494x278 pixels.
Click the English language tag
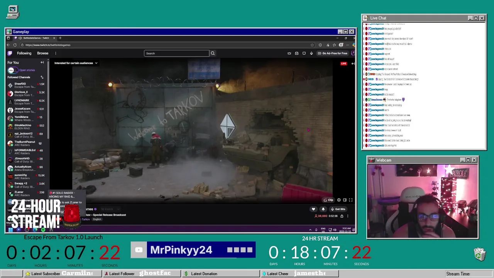click(97, 219)
